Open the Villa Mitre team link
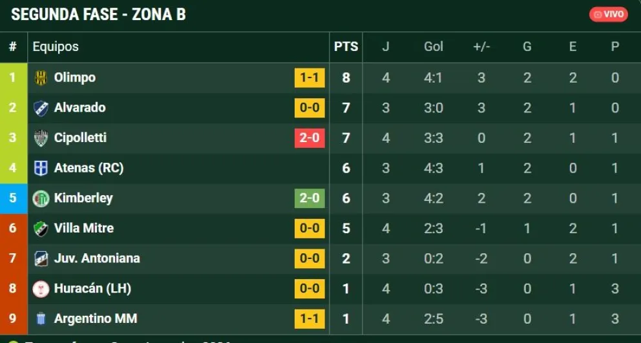 pos(84,228)
